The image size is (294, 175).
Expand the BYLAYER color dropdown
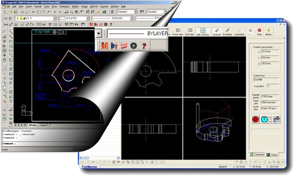[88, 18]
